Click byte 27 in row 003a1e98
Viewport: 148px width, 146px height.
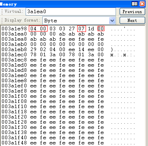(x=72, y=29)
